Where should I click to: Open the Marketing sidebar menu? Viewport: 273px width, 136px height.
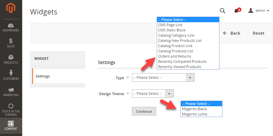click(x=11, y=92)
